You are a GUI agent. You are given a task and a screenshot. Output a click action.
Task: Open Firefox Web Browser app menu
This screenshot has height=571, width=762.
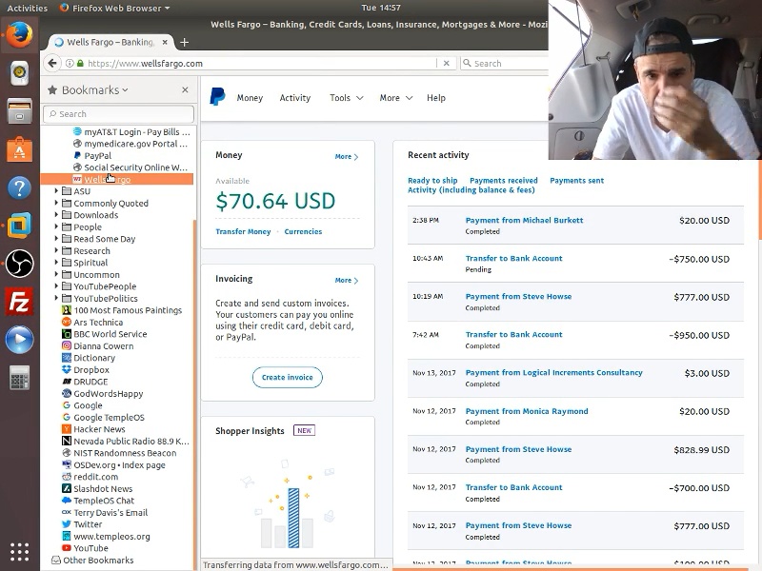[x=114, y=8]
